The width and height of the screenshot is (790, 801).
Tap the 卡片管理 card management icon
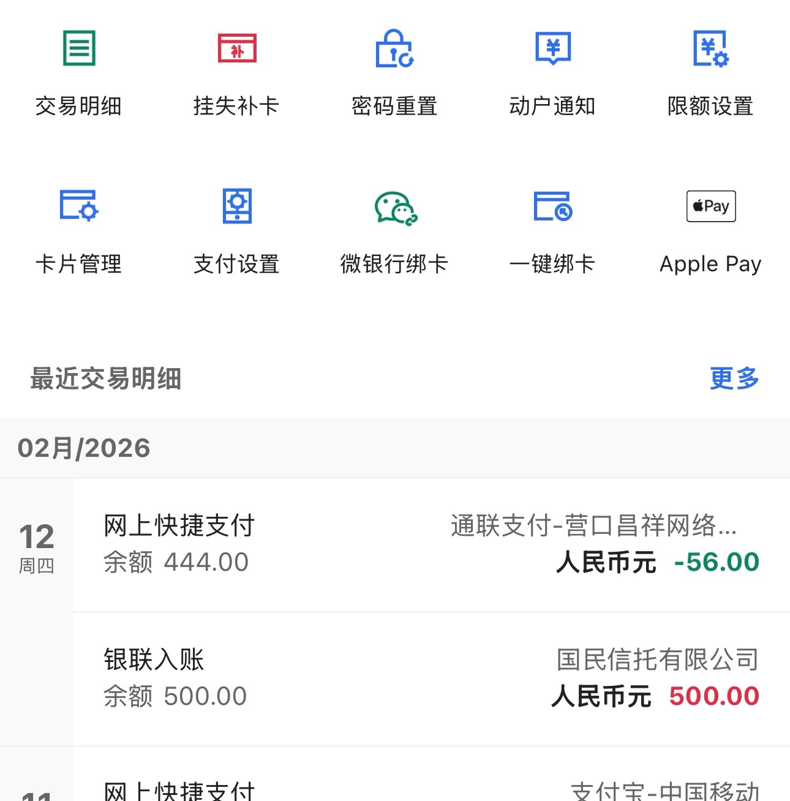[x=79, y=206]
